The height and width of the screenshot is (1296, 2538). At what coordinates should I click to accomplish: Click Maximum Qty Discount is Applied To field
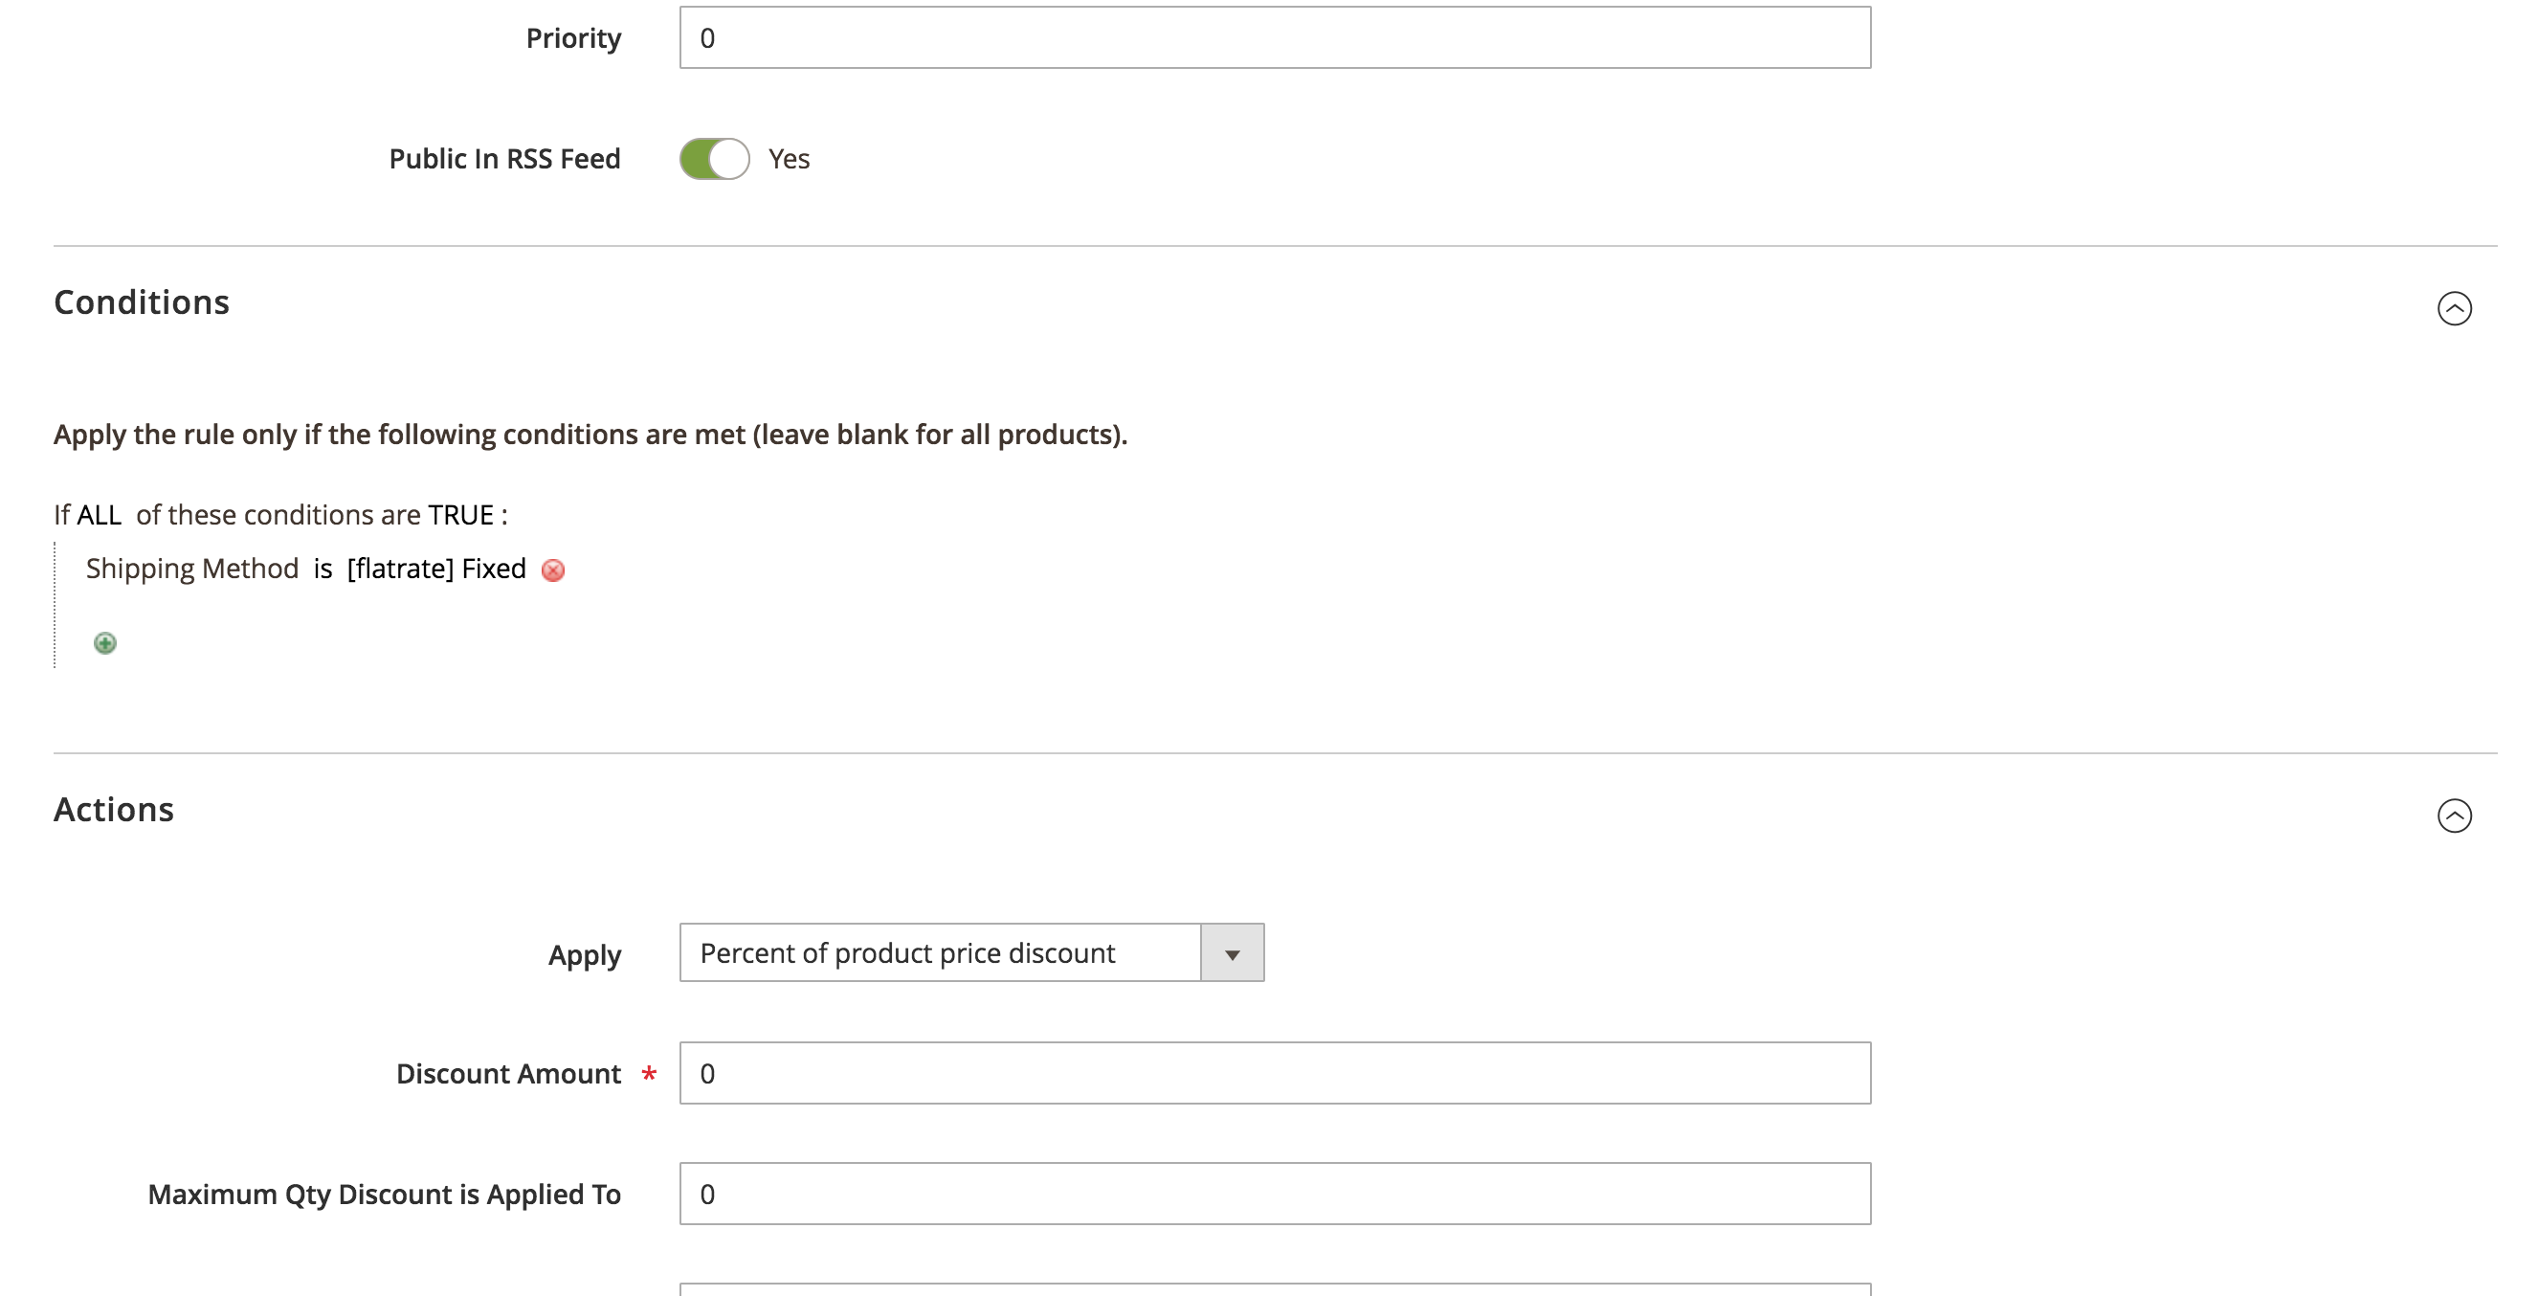point(1275,1194)
